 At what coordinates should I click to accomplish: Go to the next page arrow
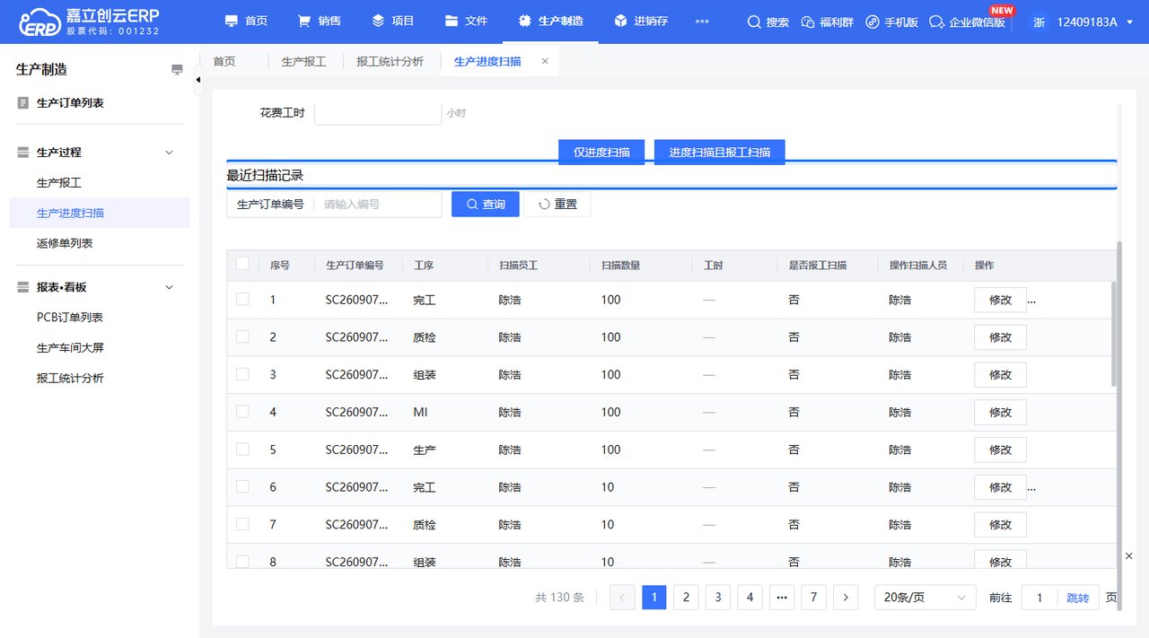point(846,598)
